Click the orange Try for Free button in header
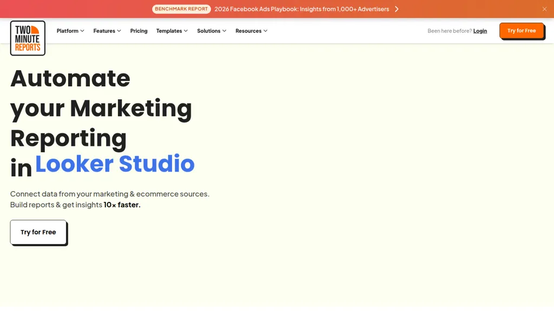This screenshot has width=554, height=311. 522,31
